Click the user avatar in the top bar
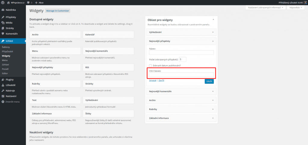The image size is (308, 145). point(305,2)
